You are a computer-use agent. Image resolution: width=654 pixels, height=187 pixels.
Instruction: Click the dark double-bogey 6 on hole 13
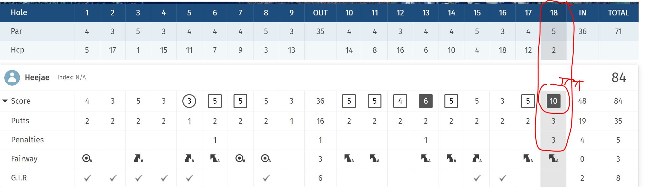pyautogui.click(x=426, y=101)
